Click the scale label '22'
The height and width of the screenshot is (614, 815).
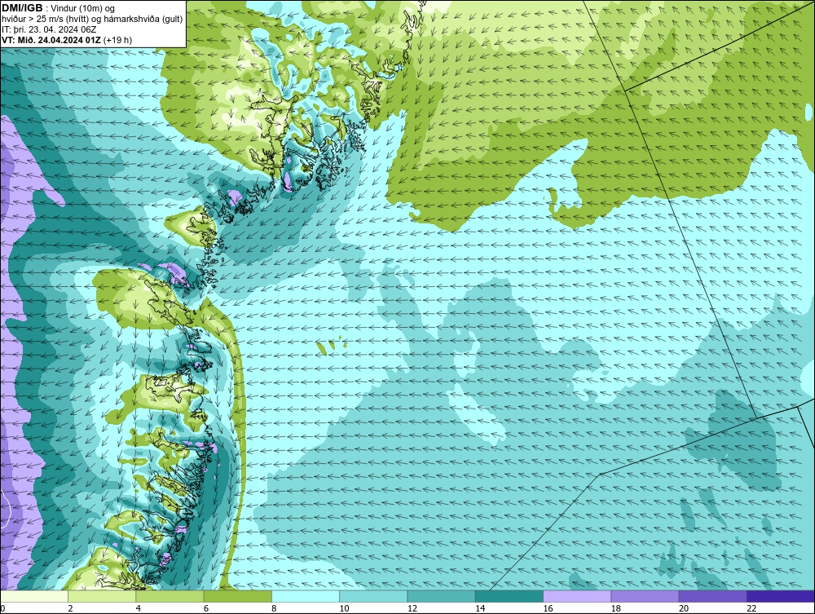coord(751,608)
